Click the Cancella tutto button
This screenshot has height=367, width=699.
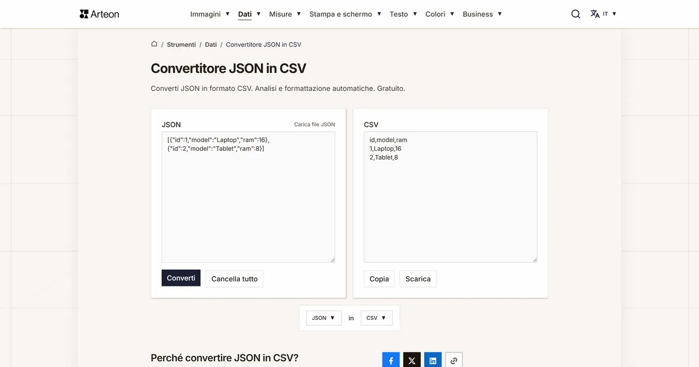pyautogui.click(x=235, y=279)
